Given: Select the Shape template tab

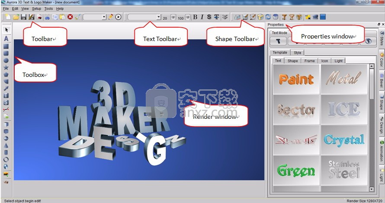Looking at the screenshot, I should pos(293,61).
